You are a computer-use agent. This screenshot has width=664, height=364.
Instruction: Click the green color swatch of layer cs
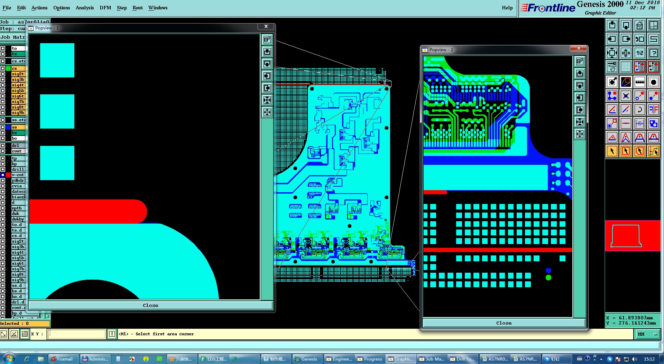coord(8,68)
